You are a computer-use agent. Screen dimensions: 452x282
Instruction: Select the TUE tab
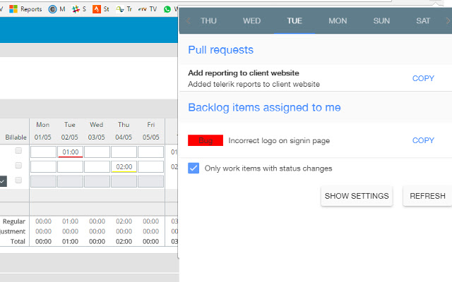[x=295, y=20]
